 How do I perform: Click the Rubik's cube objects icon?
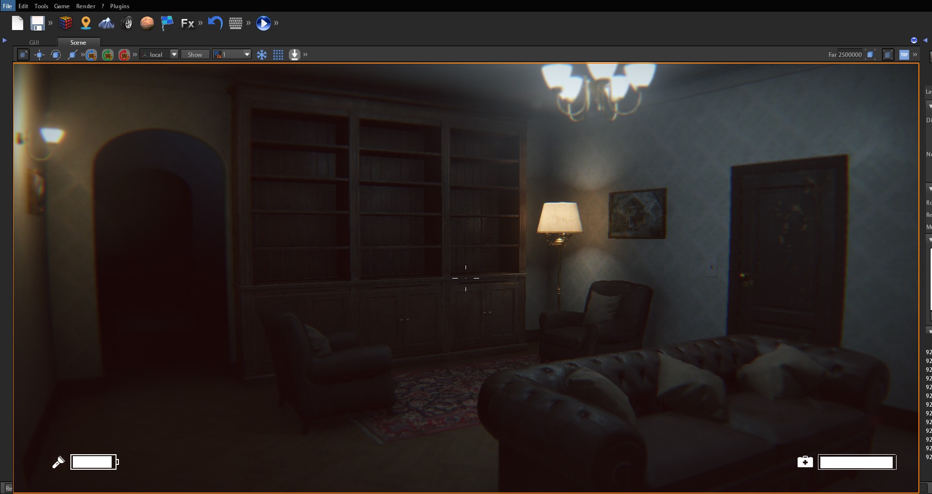(x=66, y=23)
